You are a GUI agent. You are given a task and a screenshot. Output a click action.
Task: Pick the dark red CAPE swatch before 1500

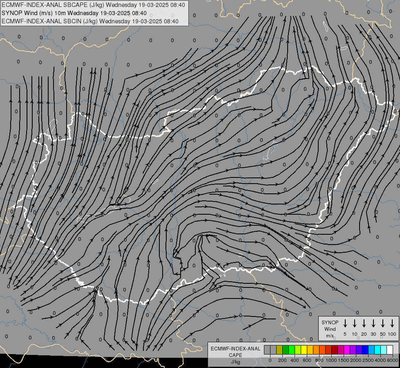[x=335, y=350]
